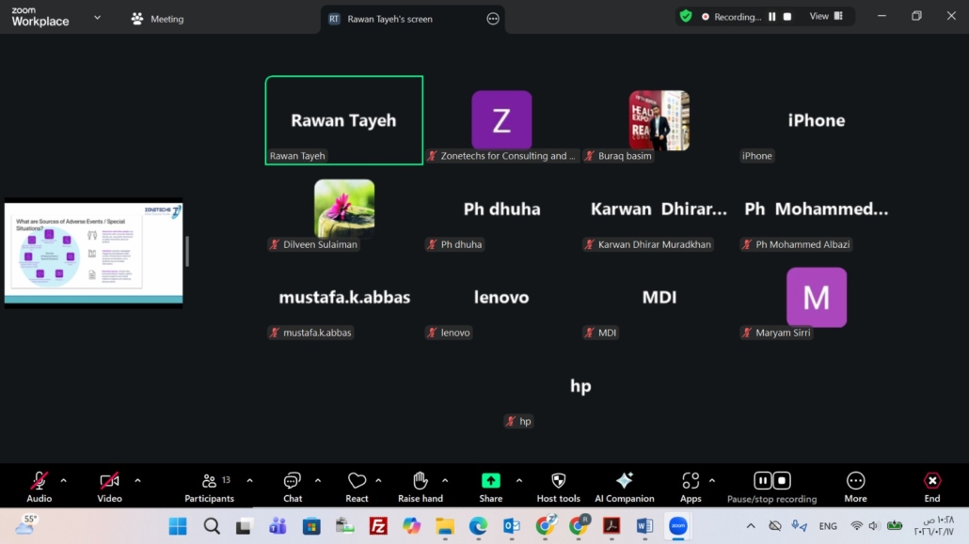
Task: Expand the Audio options arrow
Action: tap(63, 480)
